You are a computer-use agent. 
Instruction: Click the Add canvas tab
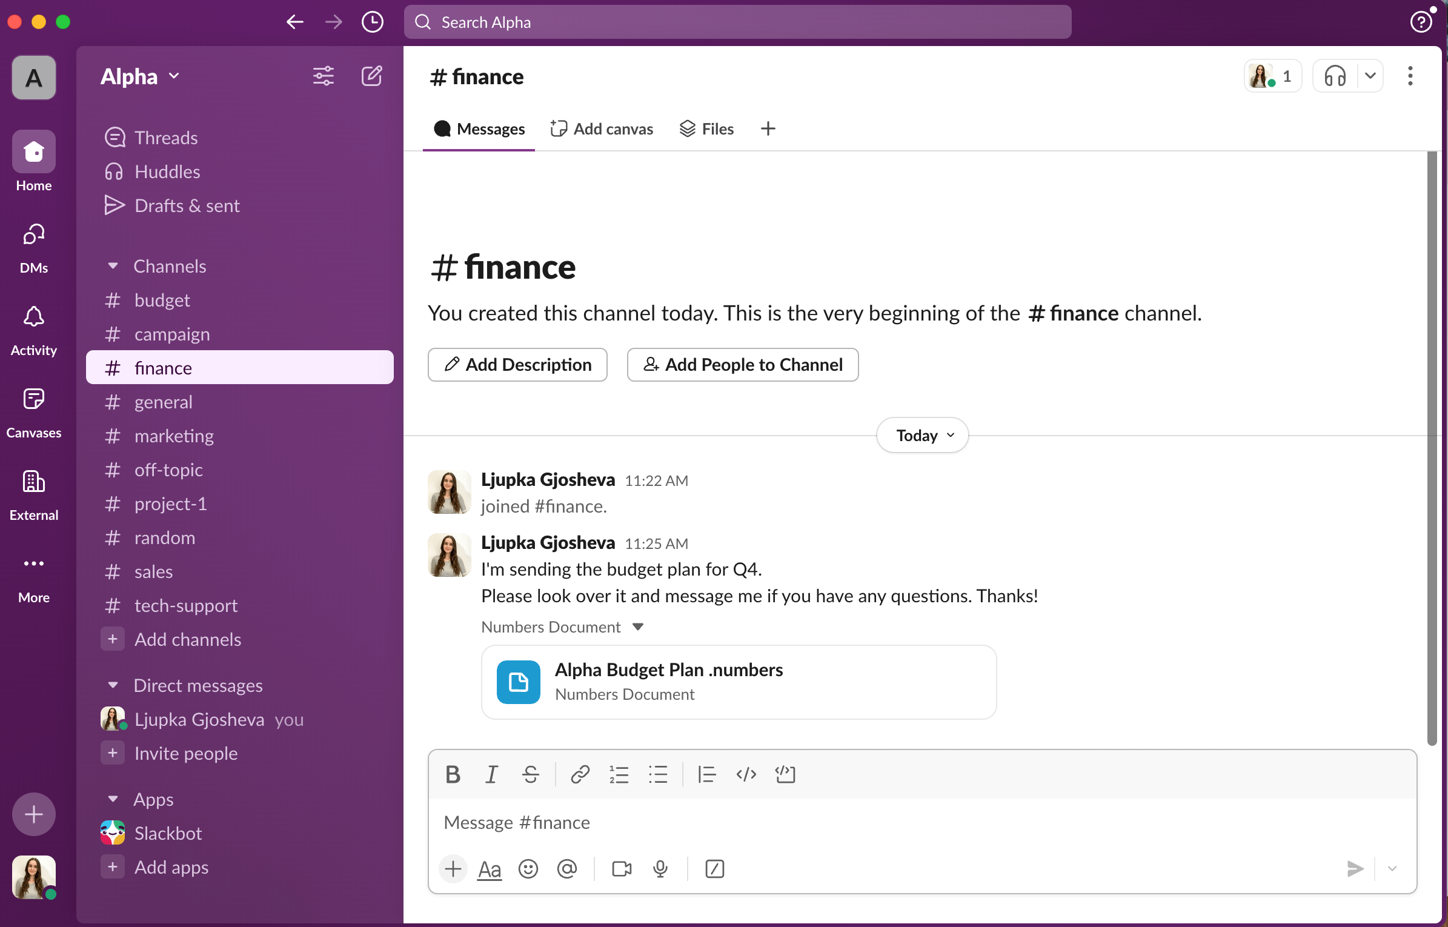coord(602,129)
